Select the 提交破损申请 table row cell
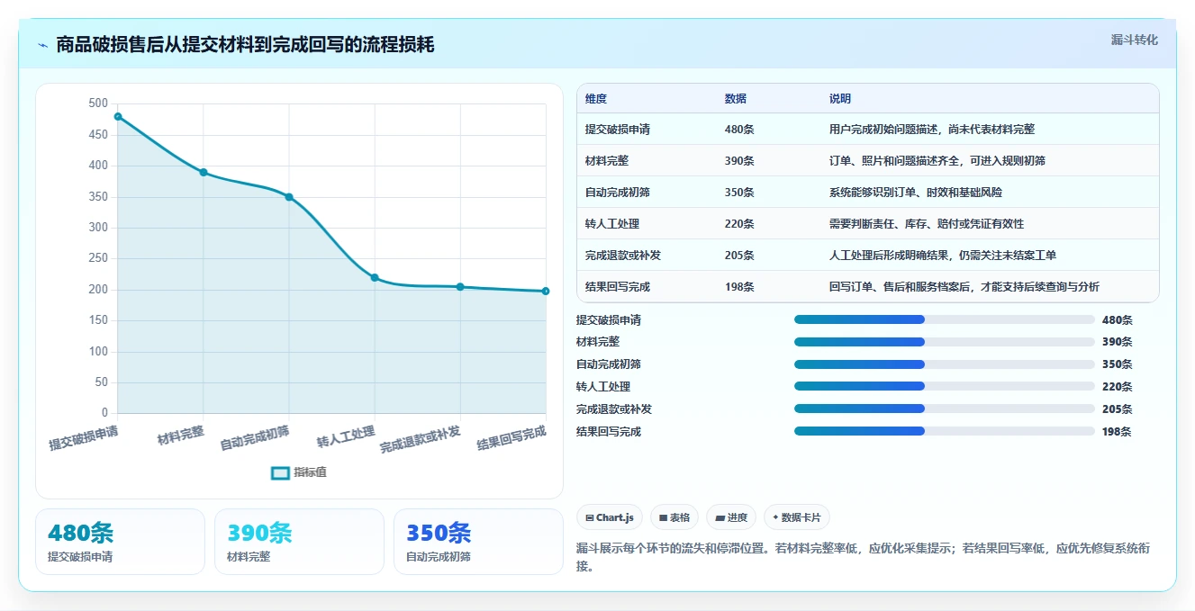Viewport: 1195px width, 611px height. tap(618, 130)
